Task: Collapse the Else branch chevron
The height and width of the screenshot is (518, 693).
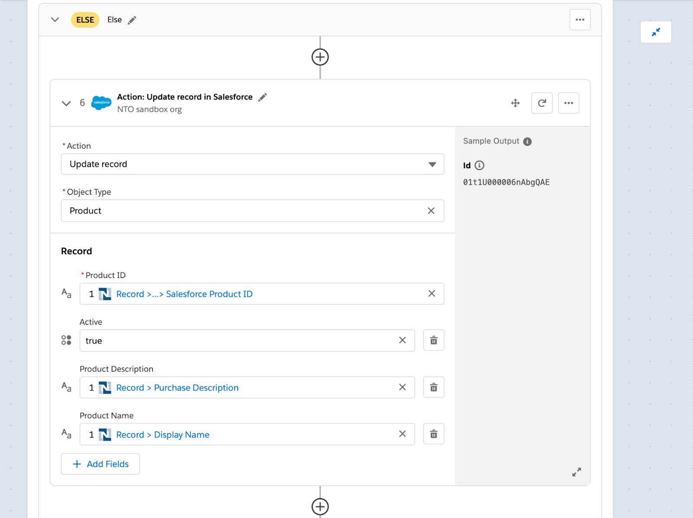Action: pos(55,20)
